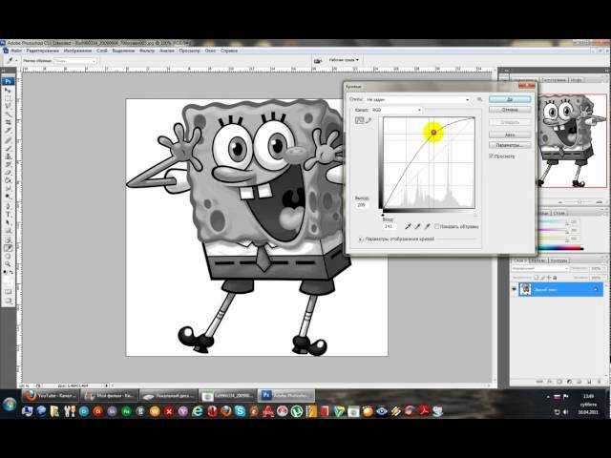This screenshot has height=458, width=611.
Task: Select the Rectangular Marquee tool
Action: (x=8, y=97)
